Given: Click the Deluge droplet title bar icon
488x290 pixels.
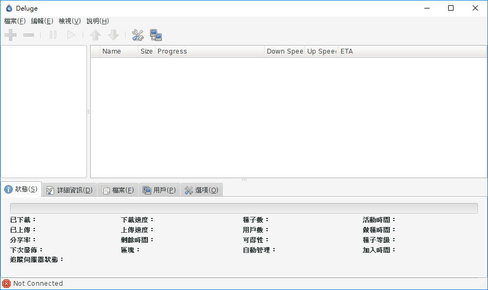Looking at the screenshot, I should pos(9,8).
